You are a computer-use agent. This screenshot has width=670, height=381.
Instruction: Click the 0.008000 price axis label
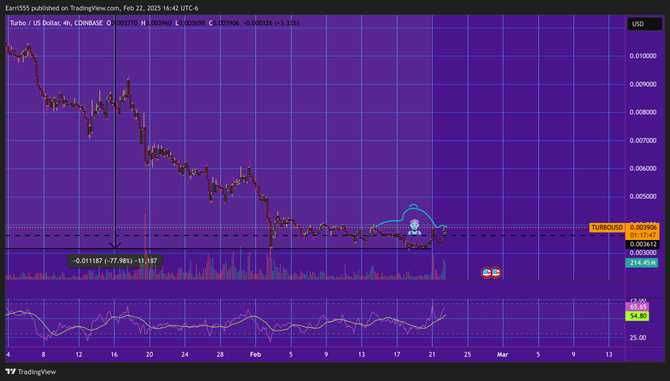[643, 112]
